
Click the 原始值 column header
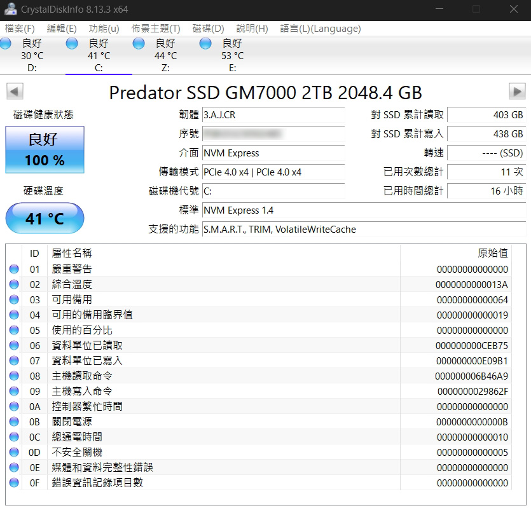point(492,253)
